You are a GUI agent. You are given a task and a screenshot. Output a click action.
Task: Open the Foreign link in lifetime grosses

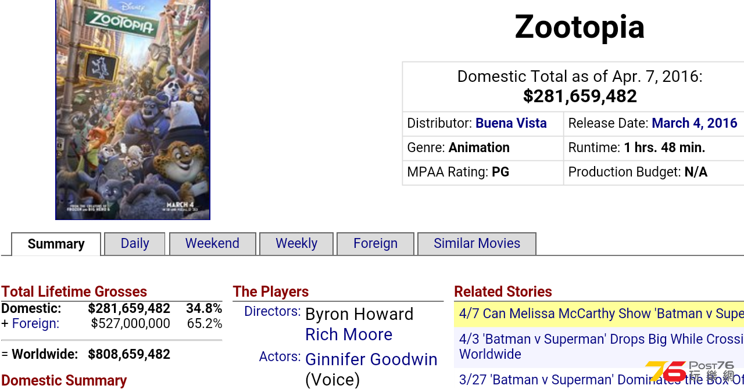click(x=35, y=324)
